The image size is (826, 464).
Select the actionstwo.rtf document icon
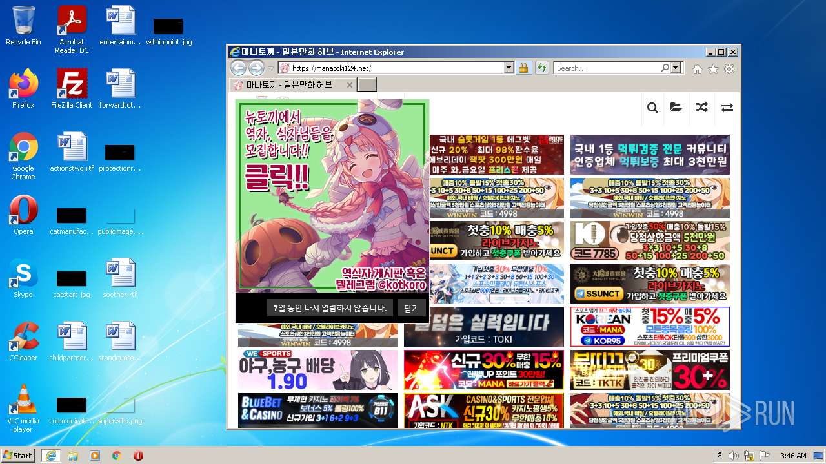pyautogui.click(x=72, y=152)
